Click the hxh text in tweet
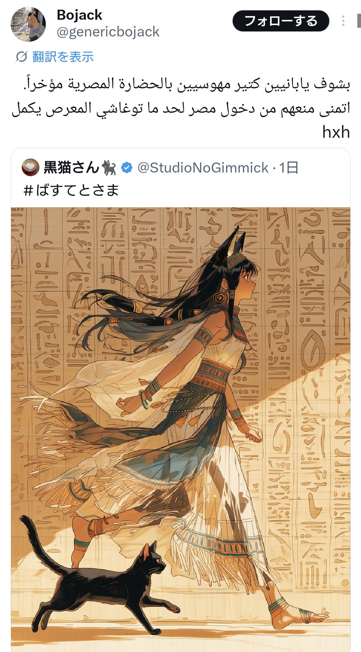The height and width of the screenshot is (652, 361). coord(336,132)
